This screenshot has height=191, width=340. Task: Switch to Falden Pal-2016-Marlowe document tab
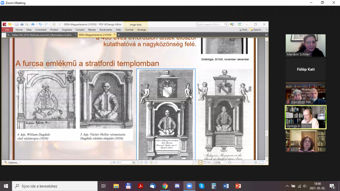(x=42, y=35)
